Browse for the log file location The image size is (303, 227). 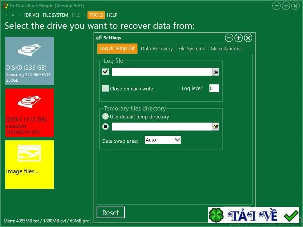click(216, 72)
